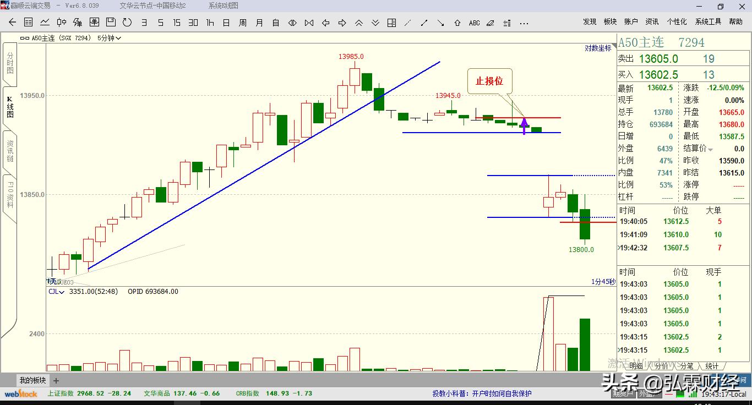Open the 板块 menu
The width and height of the screenshot is (752, 405).
click(610, 22)
